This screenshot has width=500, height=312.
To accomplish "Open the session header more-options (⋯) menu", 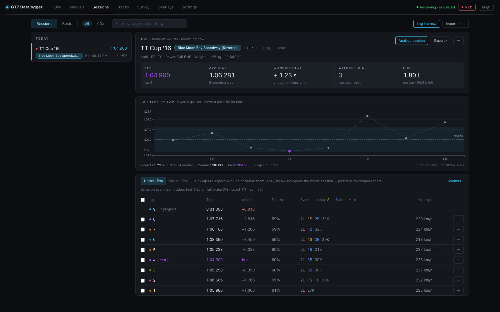I will pyautogui.click(x=458, y=41).
